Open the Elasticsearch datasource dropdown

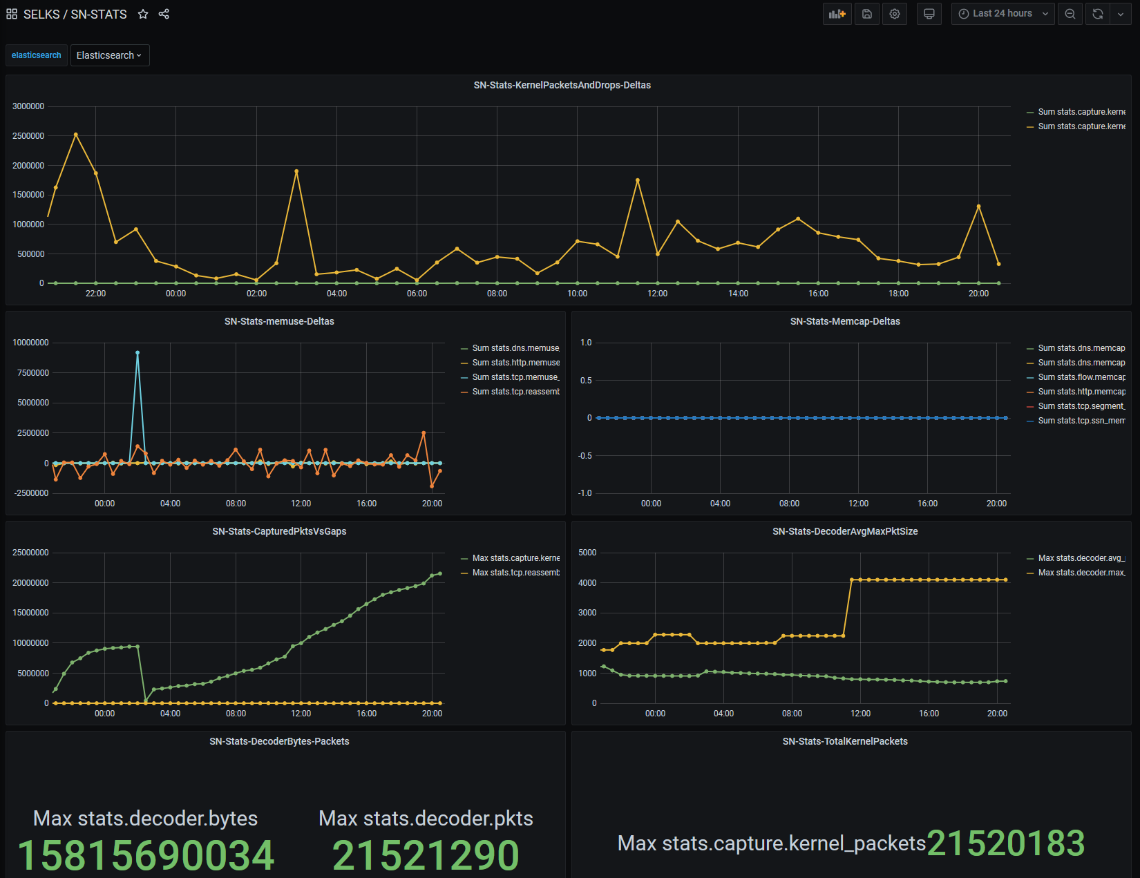coord(110,55)
